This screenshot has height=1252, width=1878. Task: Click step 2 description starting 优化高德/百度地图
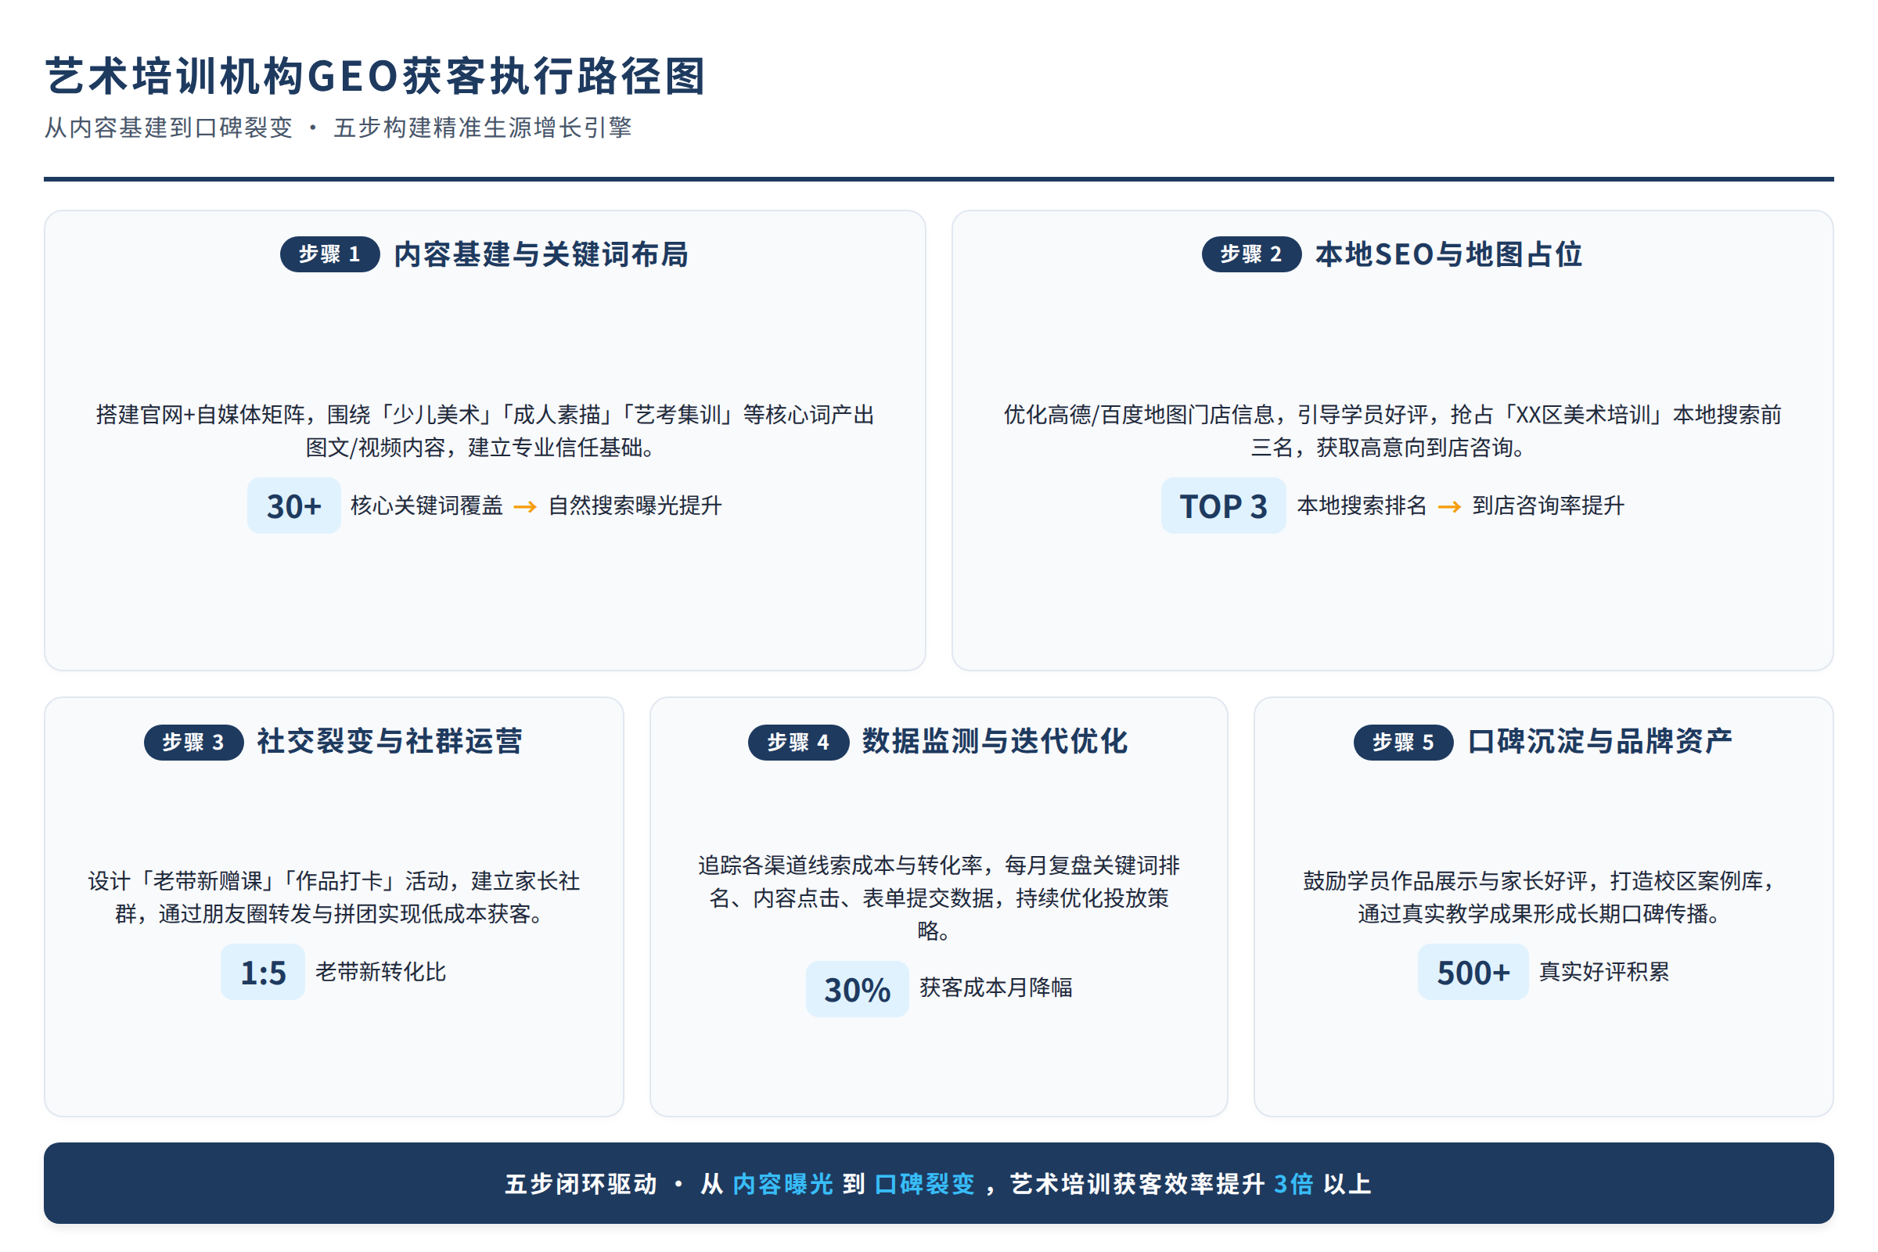click(1393, 431)
